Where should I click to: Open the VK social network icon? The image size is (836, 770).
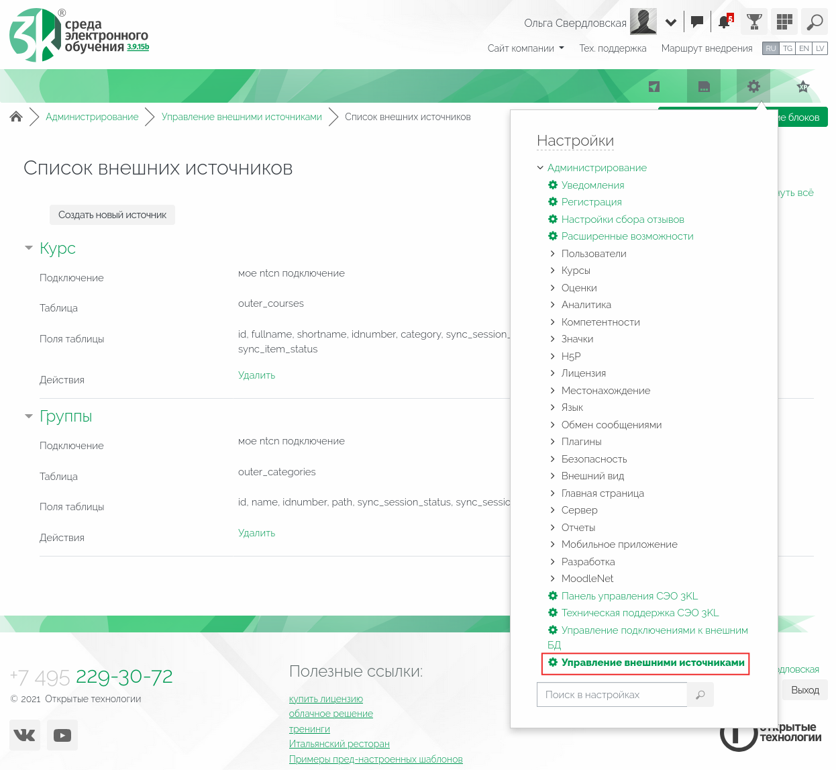pos(25,735)
